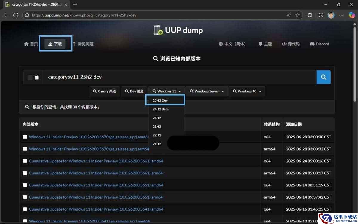Viewport: 358px width, 224px height.
Task: Toggle the checkbox beside the calendar icon
Action: point(30,77)
